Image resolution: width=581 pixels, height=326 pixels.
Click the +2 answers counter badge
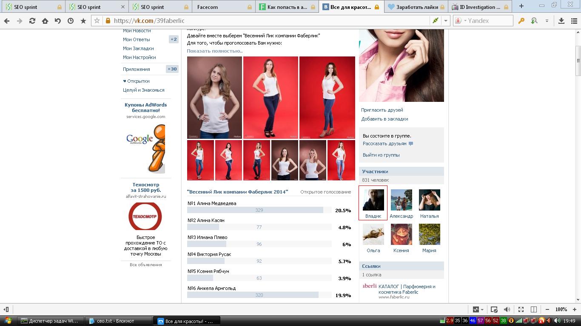(174, 39)
